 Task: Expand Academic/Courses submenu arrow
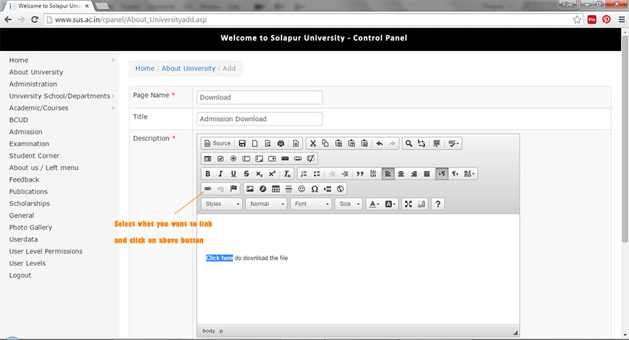(113, 108)
